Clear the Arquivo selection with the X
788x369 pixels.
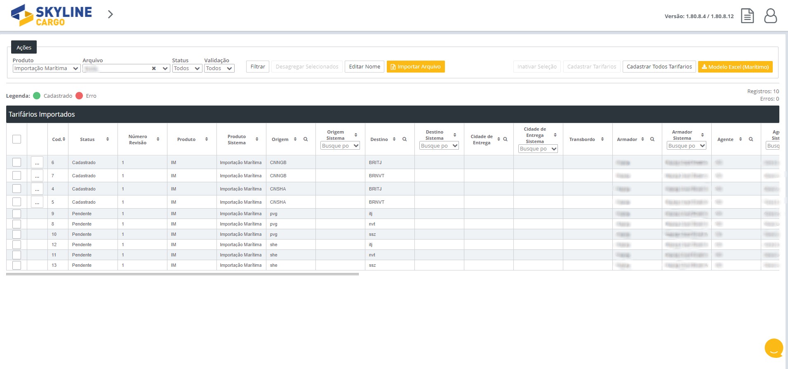pyautogui.click(x=154, y=68)
